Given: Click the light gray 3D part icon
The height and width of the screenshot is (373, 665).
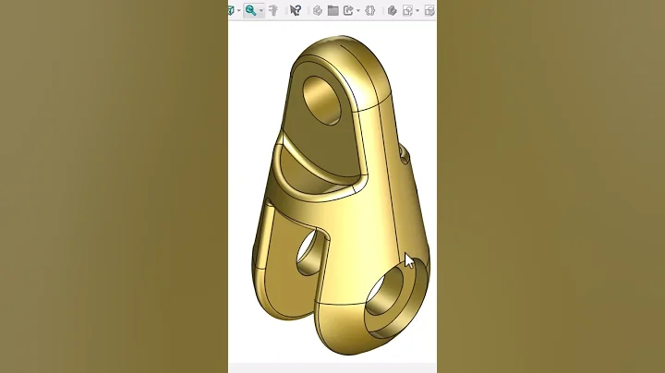Looking at the screenshot, I should click(x=317, y=10).
